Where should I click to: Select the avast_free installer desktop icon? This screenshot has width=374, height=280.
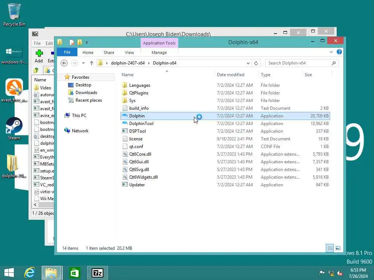click(14, 90)
